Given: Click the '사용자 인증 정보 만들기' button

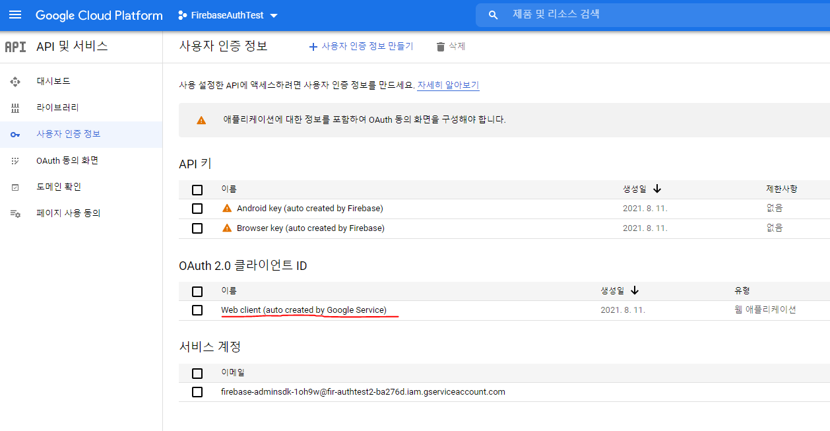Looking at the screenshot, I should point(361,46).
